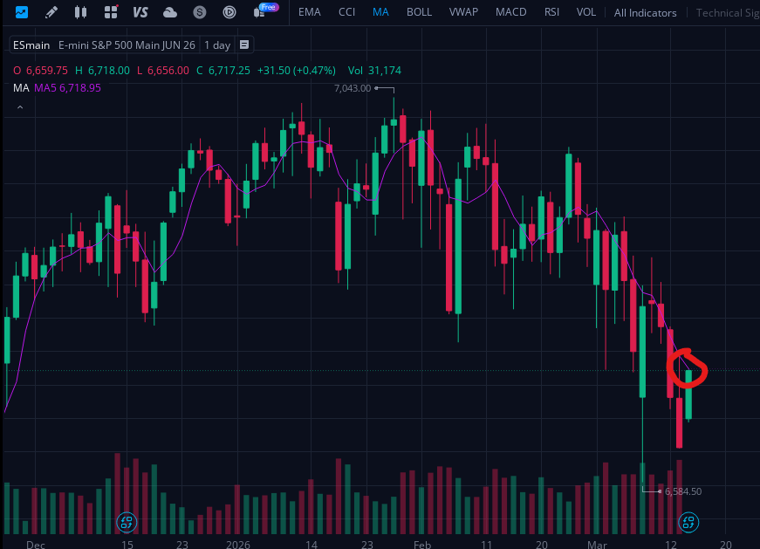Enable the MACD indicator
The height and width of the screenshot is (549, 760).
510,12
